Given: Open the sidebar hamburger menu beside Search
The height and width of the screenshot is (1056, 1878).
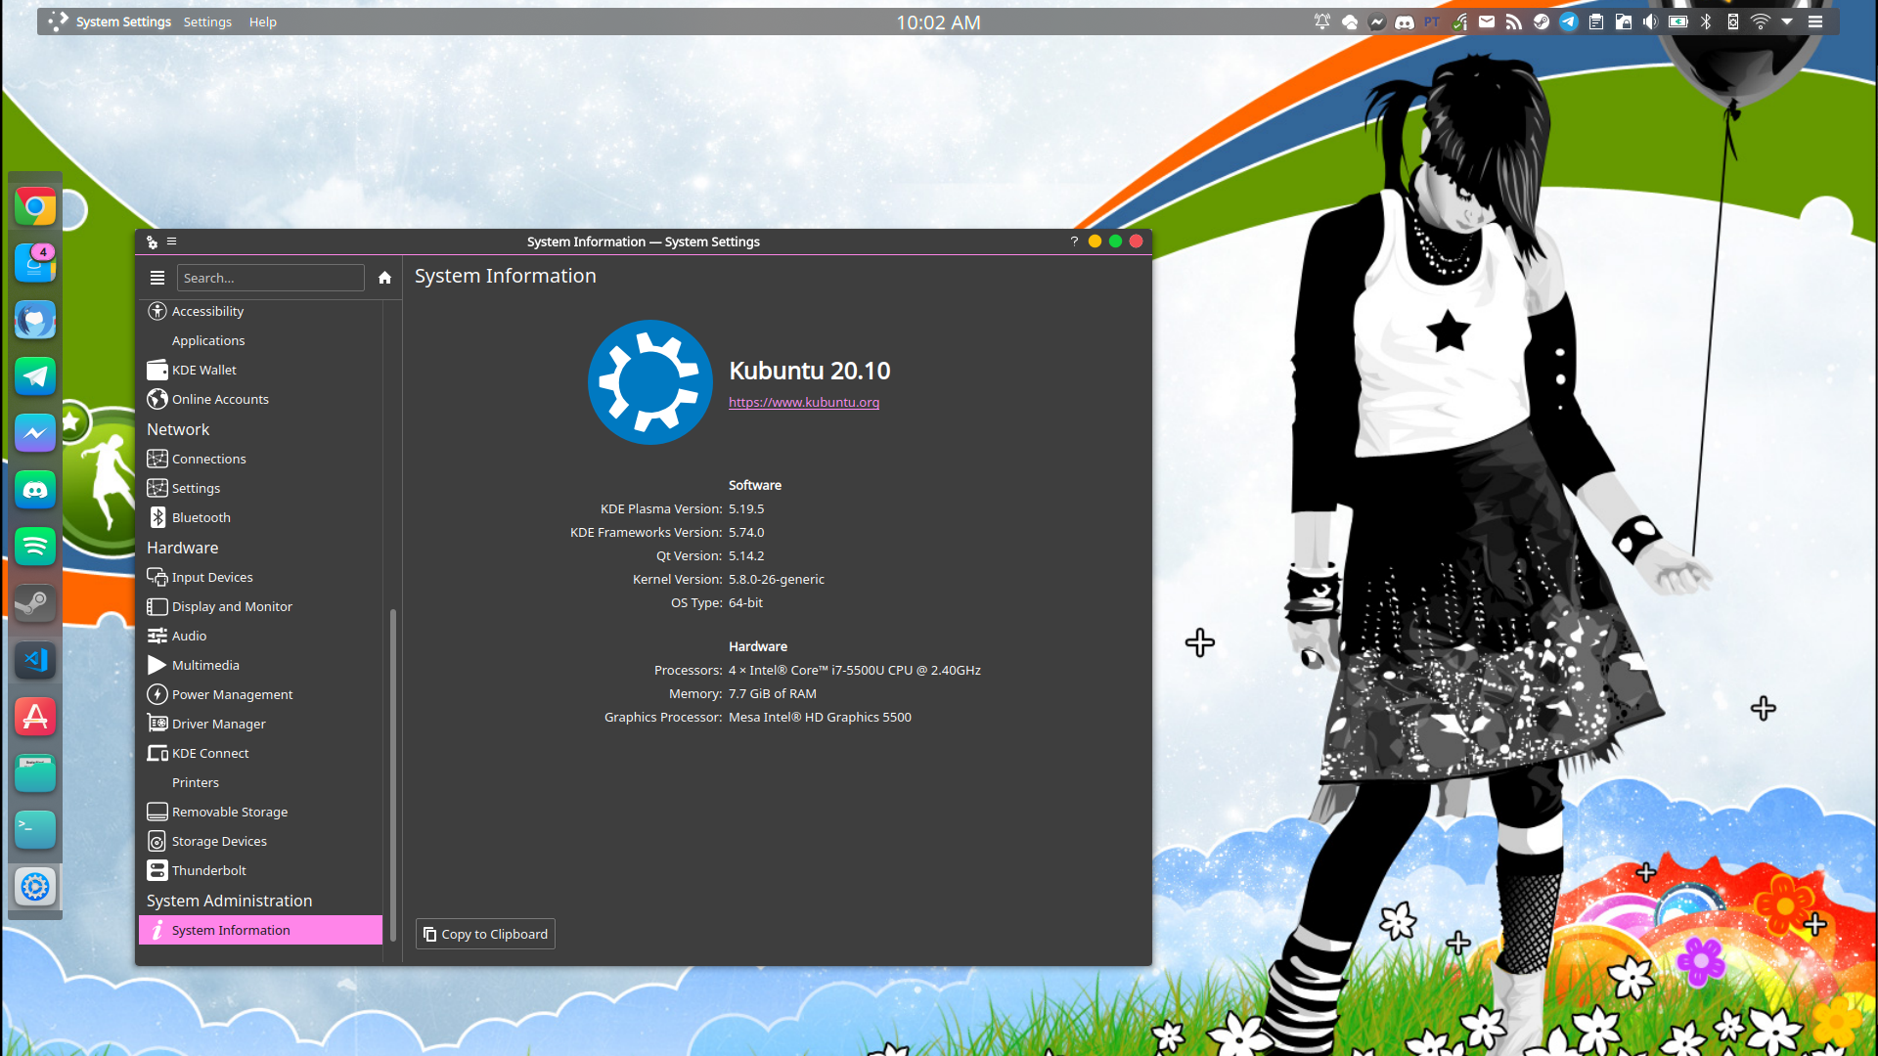Looking at the screenshot, I should click(157, 278).
